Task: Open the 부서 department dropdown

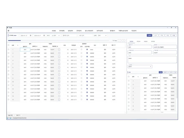Action: [x=56, y=36]
